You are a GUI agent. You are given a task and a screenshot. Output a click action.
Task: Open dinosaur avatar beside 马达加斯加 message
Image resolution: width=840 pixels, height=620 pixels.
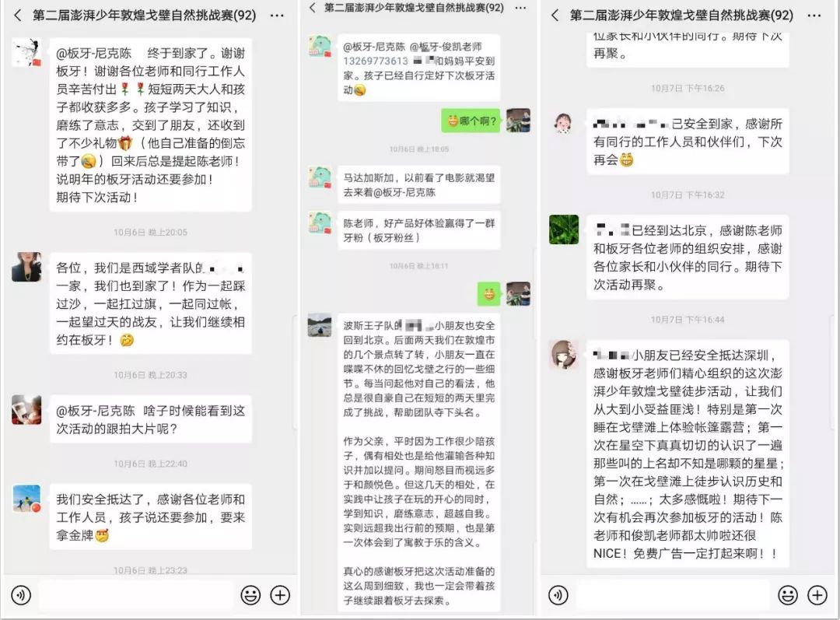321,177
